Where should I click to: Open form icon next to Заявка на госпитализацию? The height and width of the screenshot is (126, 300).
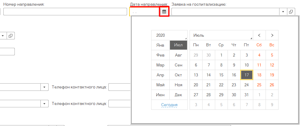pos(291,12)
